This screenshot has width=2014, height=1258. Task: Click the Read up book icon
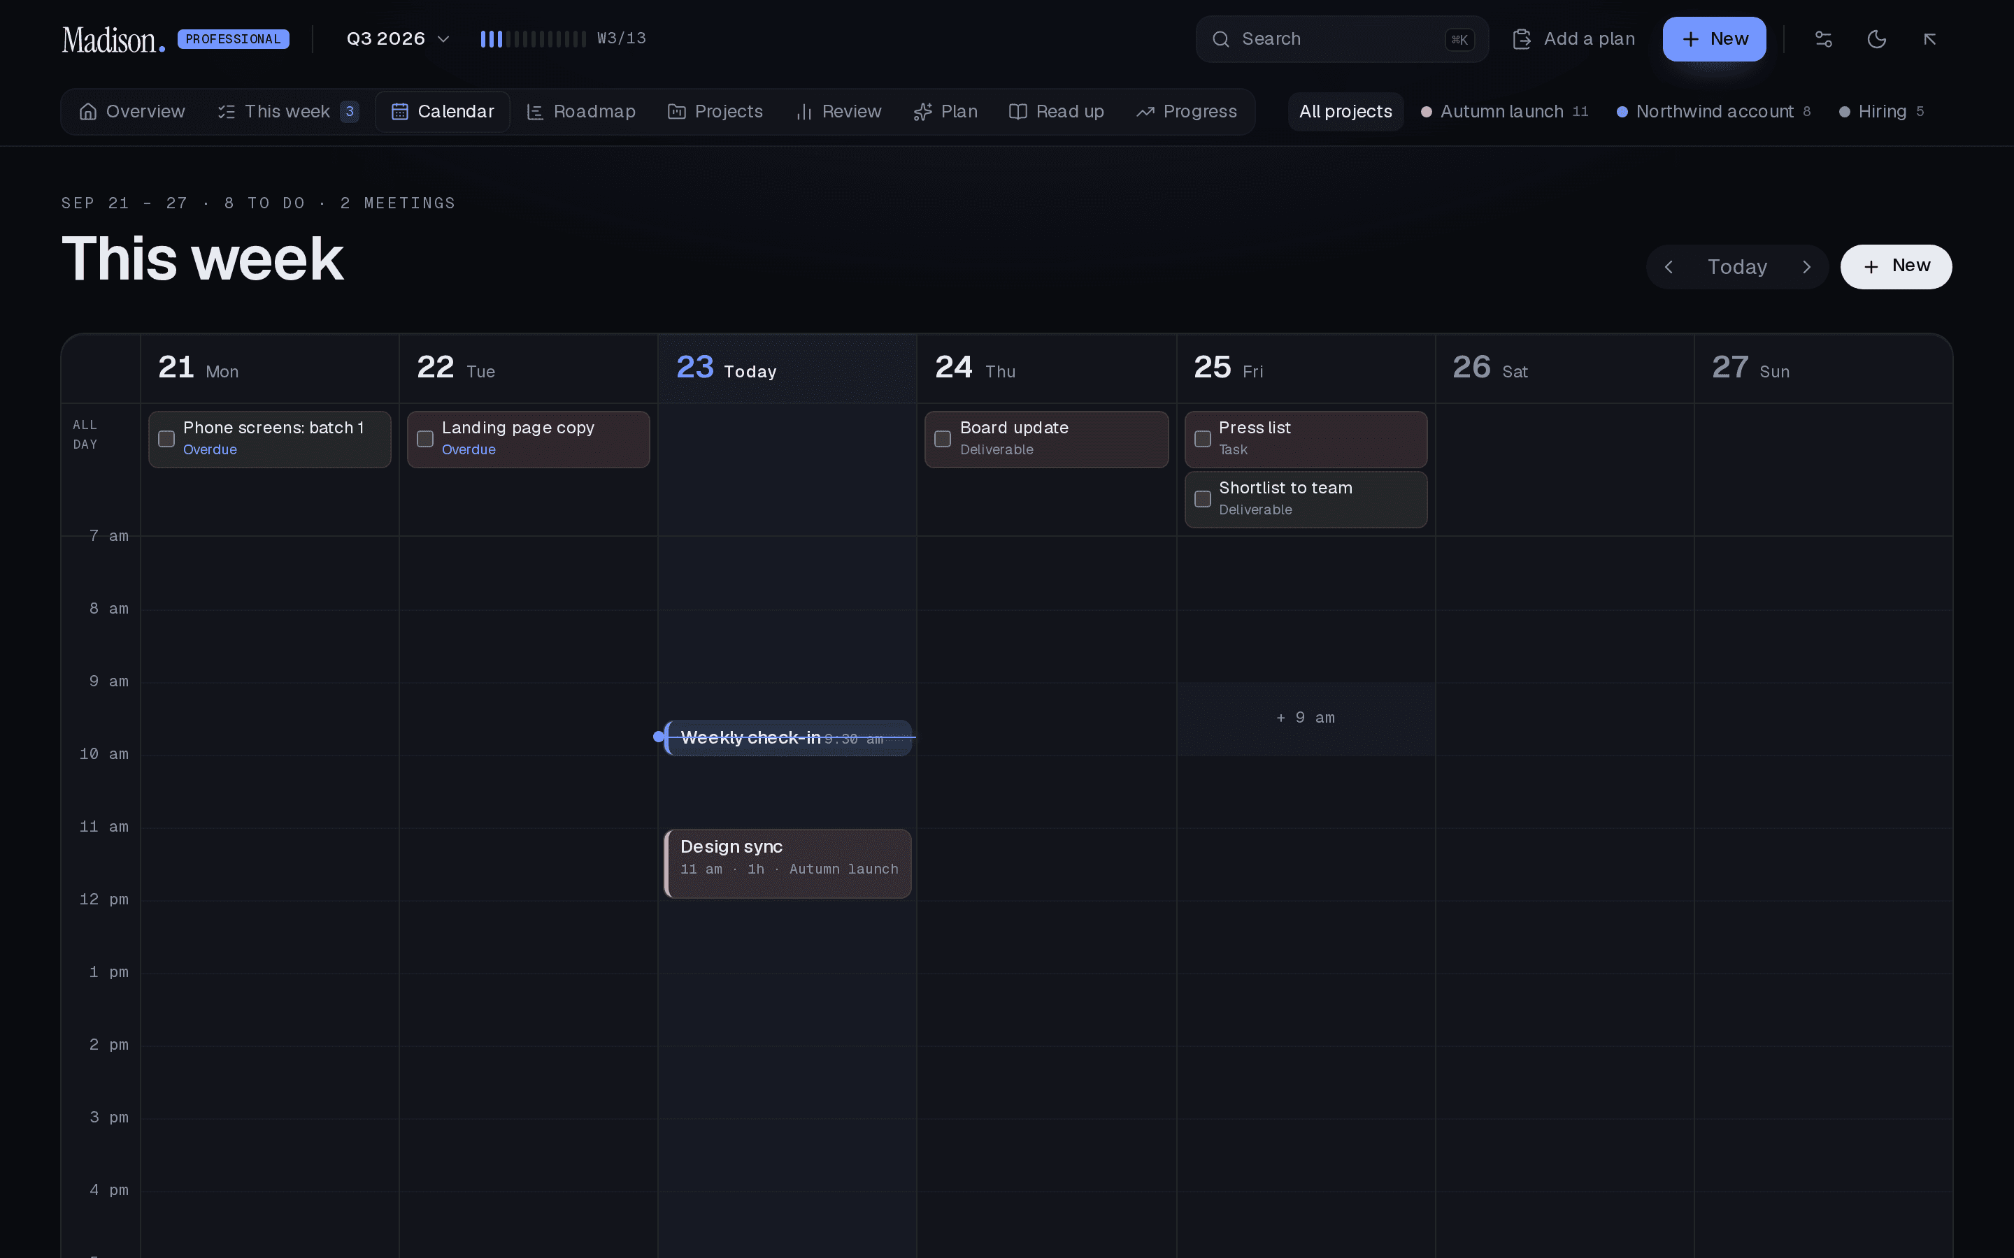coord(1017,112)
